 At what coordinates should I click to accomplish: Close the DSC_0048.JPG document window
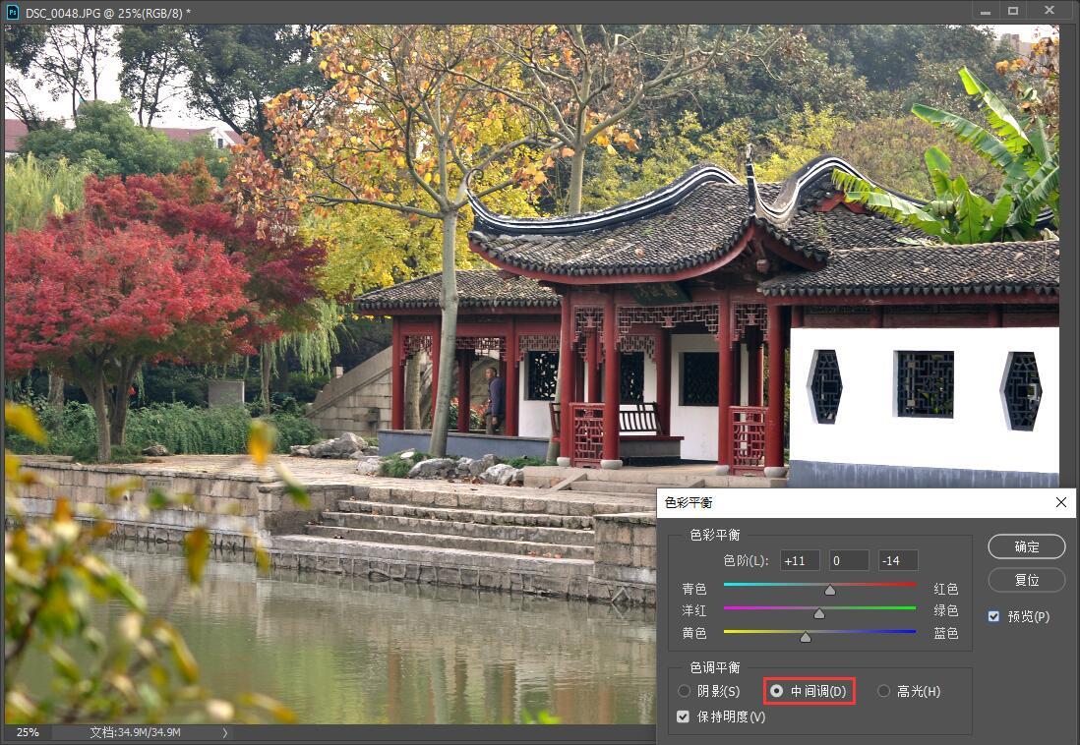(x=1049, y=11)
